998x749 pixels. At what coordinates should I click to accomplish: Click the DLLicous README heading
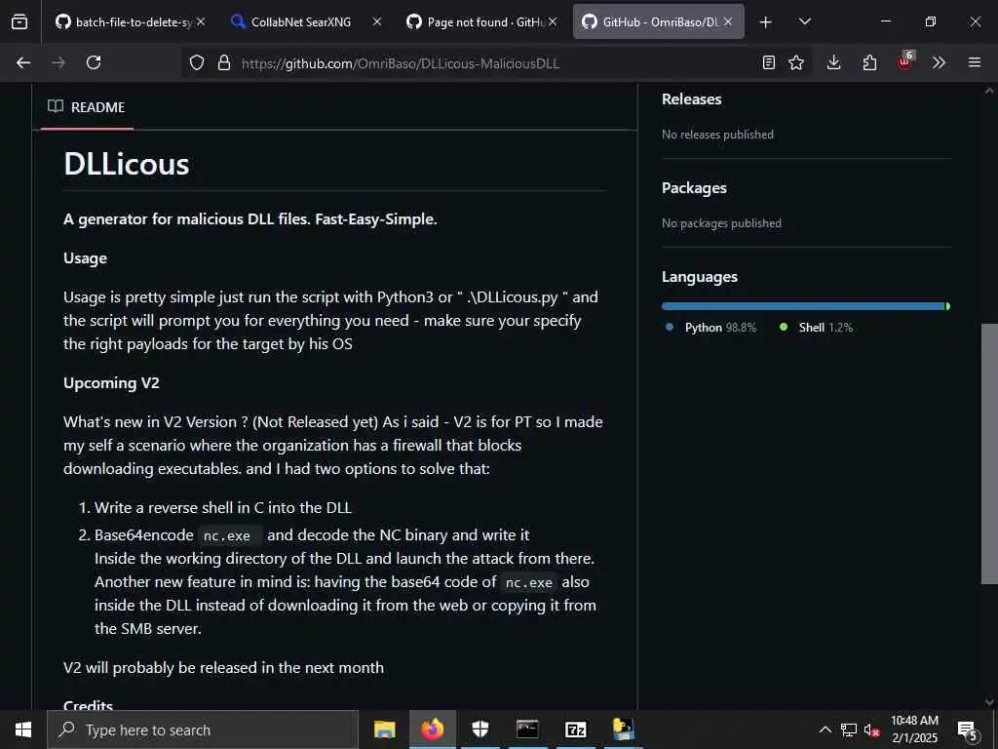126,164
